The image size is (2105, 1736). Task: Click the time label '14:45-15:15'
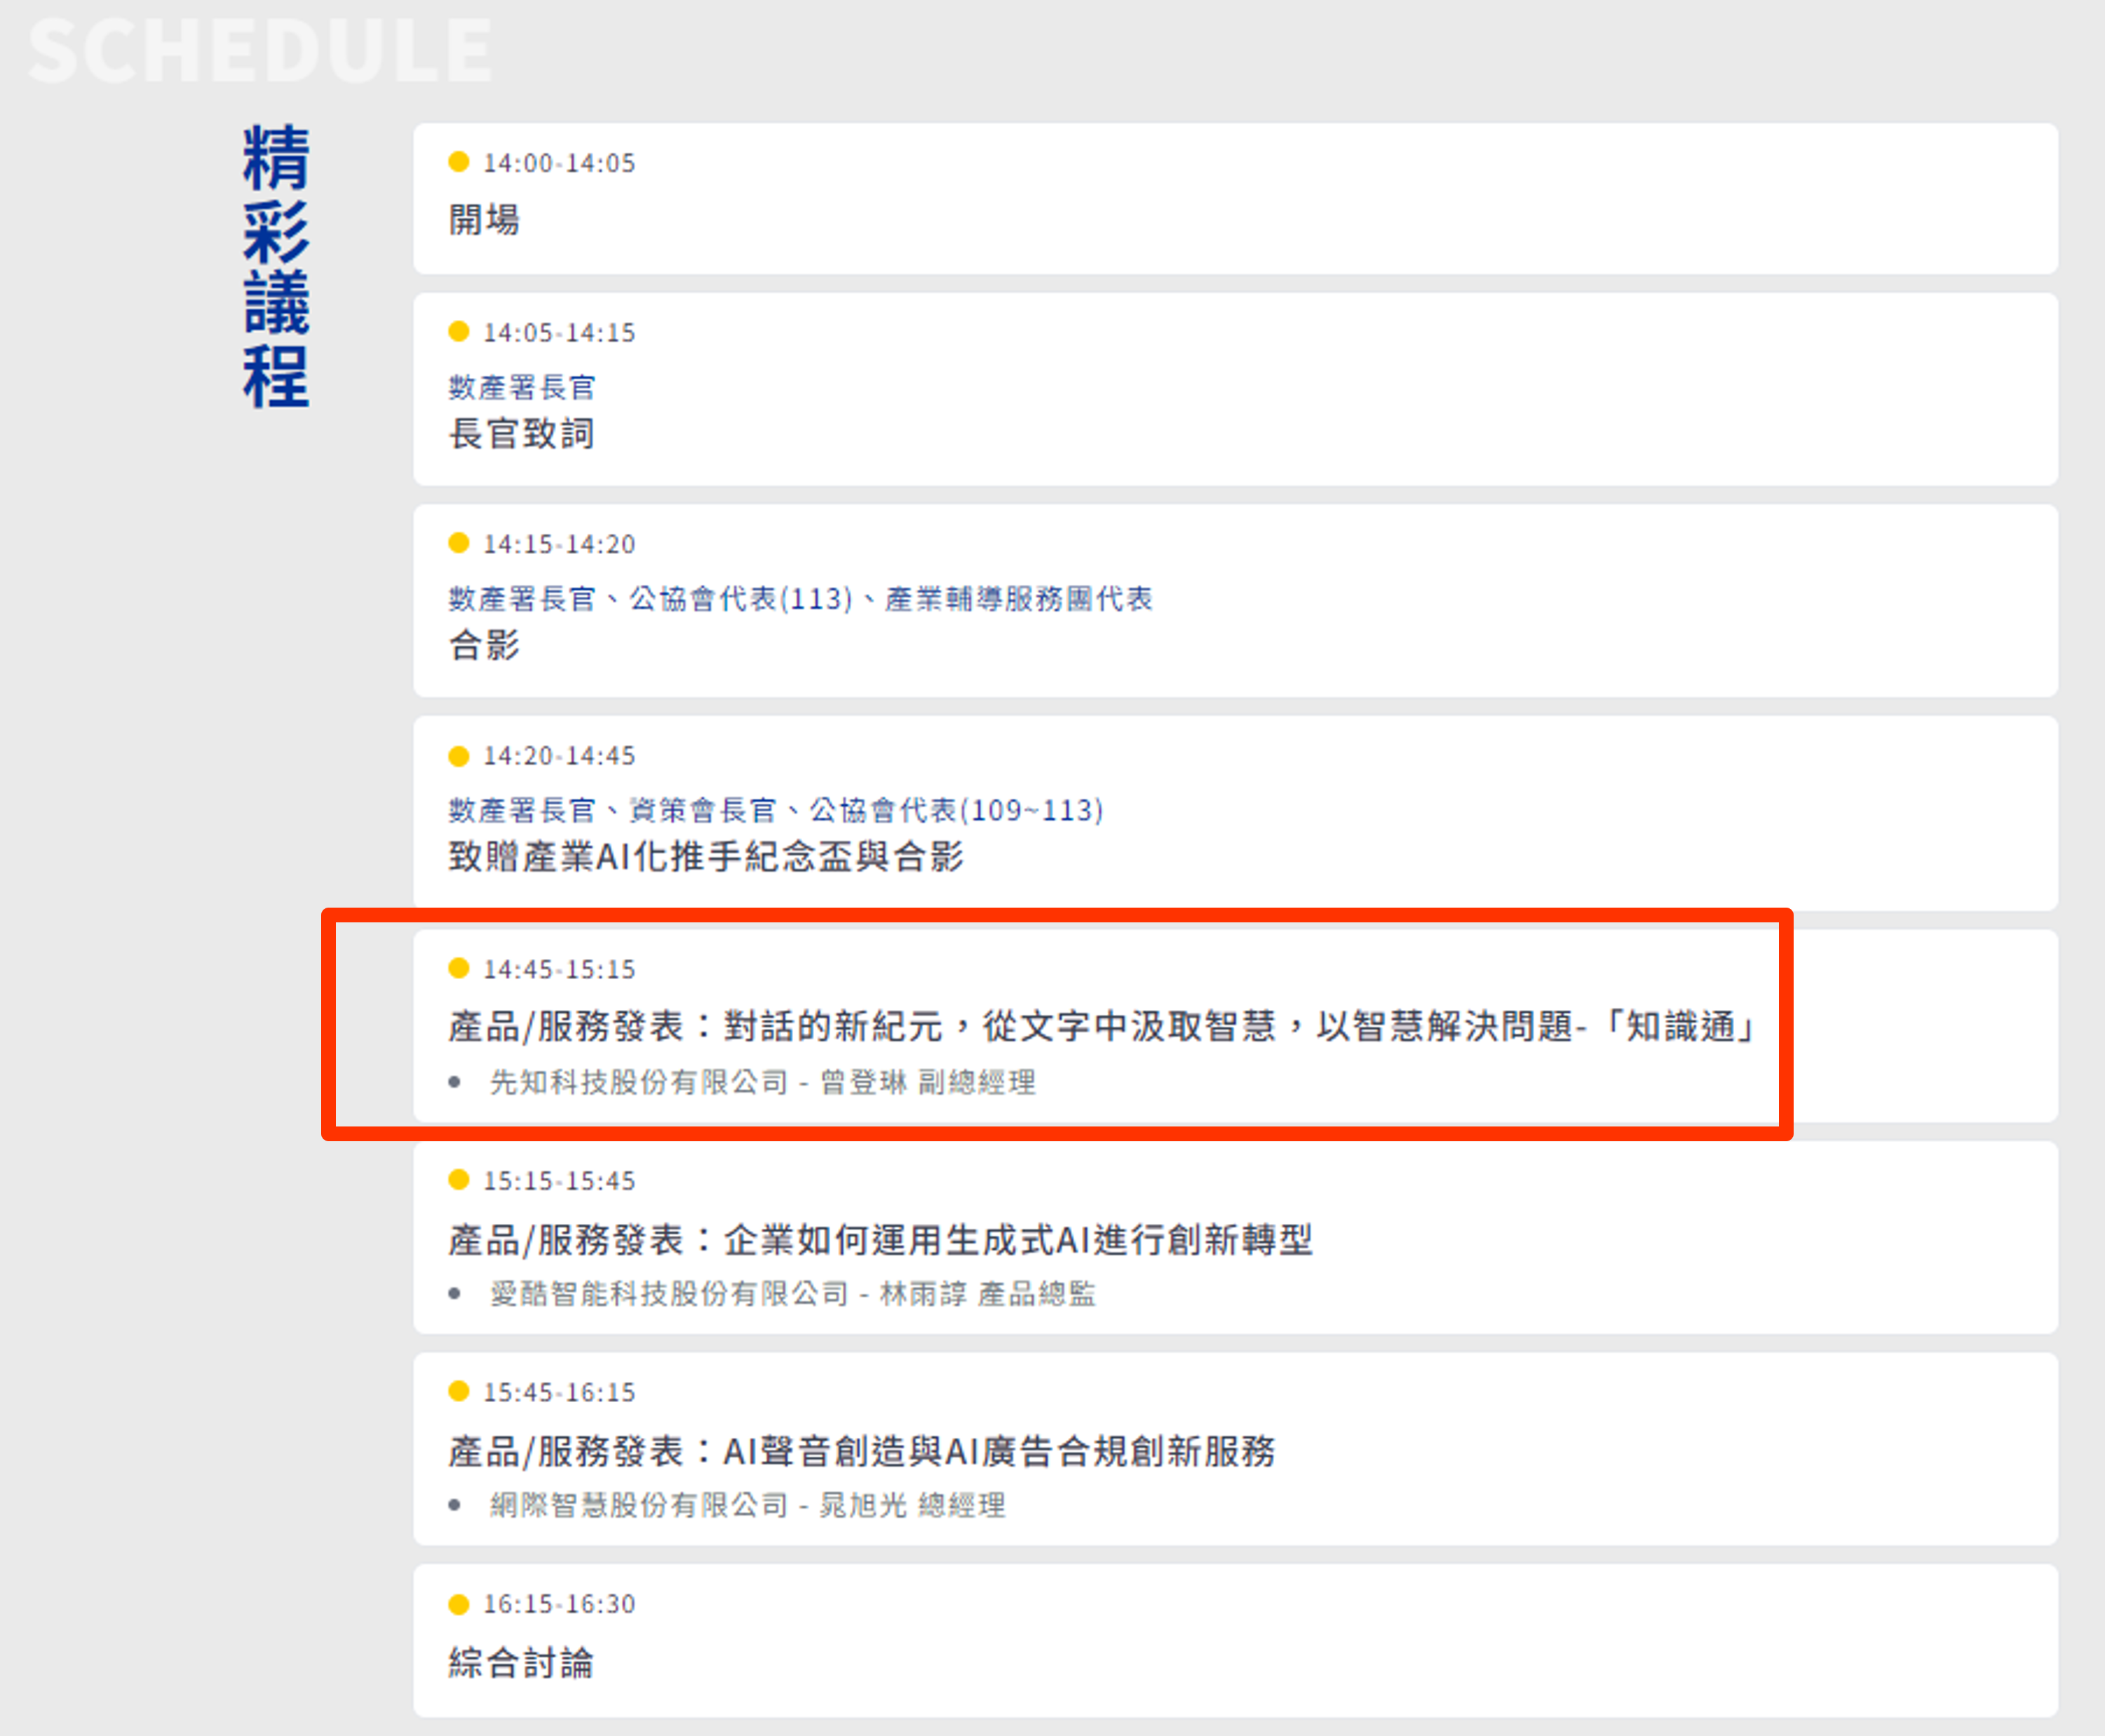coord(559,969)
